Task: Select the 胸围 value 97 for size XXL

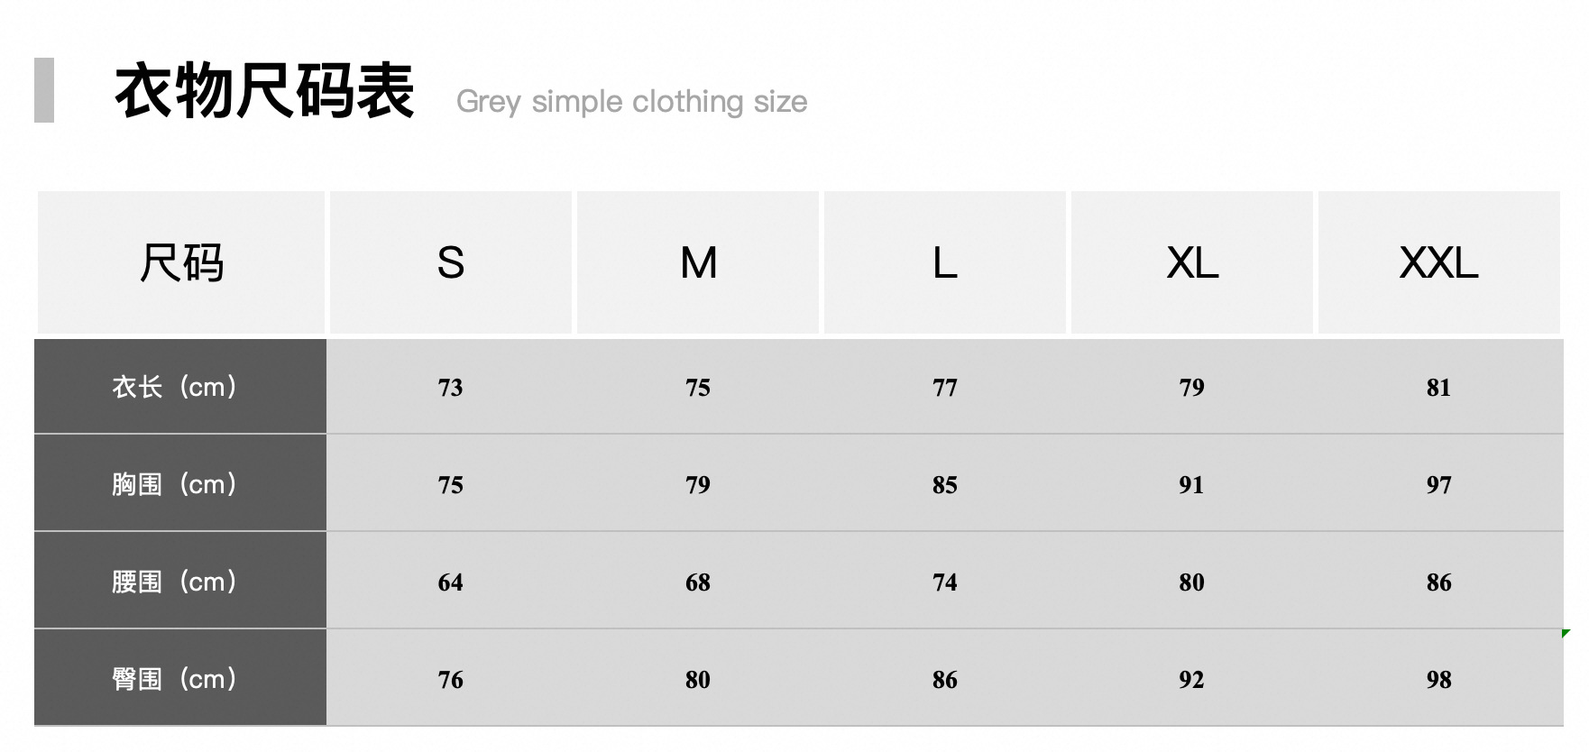Action: click(x=1438, y=485)
